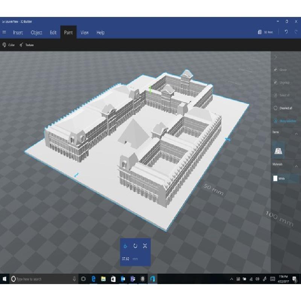Viewport: 301px width, 301px height.
Task: Launch Microsoft Edge from the taskbar
Action: [x=93, y=279]
